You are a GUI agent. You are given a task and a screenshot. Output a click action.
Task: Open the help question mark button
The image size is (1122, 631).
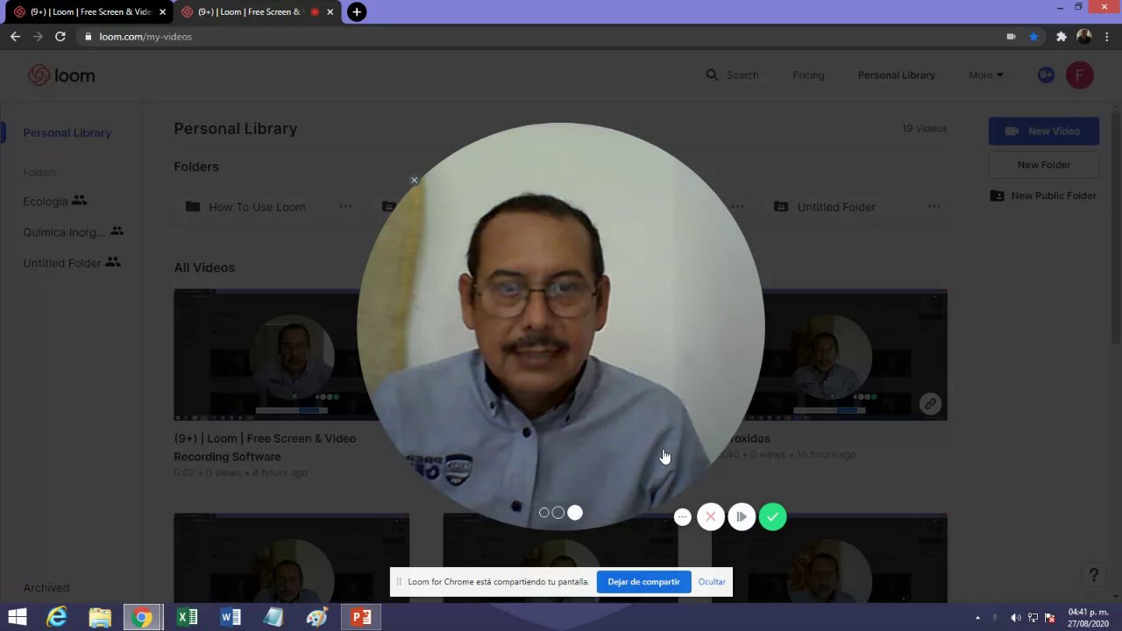pyautogui.click(x=1093, y=575)
